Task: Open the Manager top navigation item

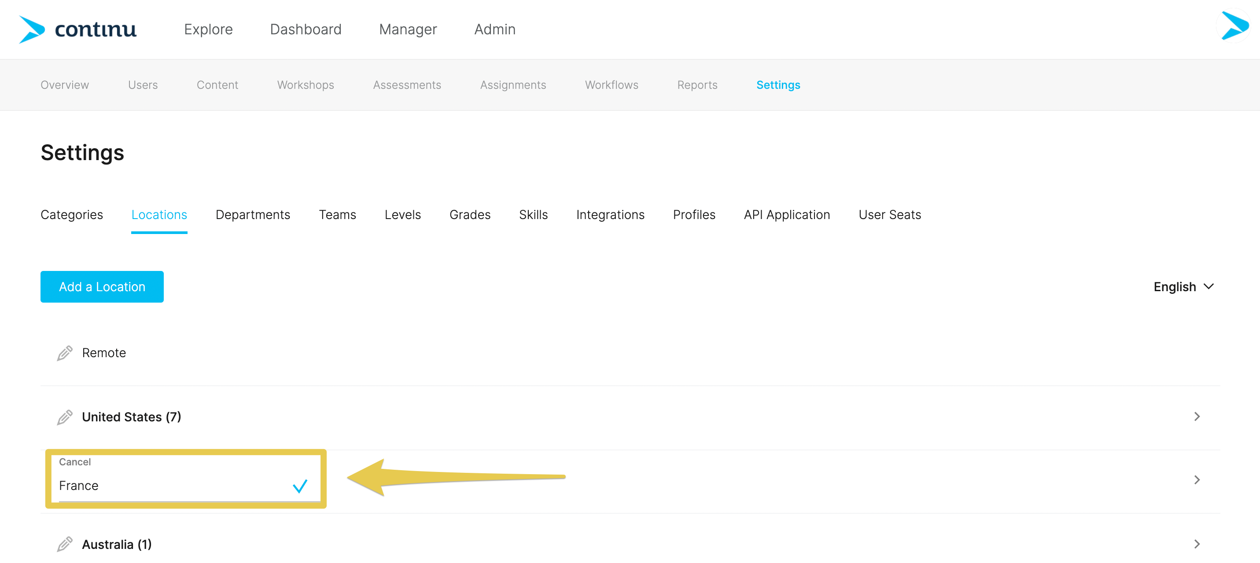Action: coord(408,29)
